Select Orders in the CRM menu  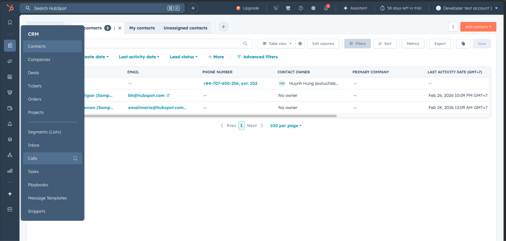coord(52,99)
